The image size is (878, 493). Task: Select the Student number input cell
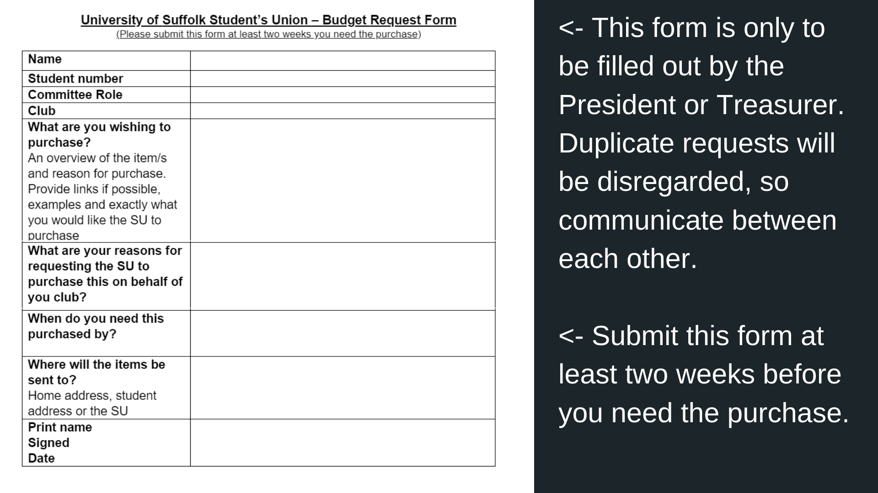point(343,79)
